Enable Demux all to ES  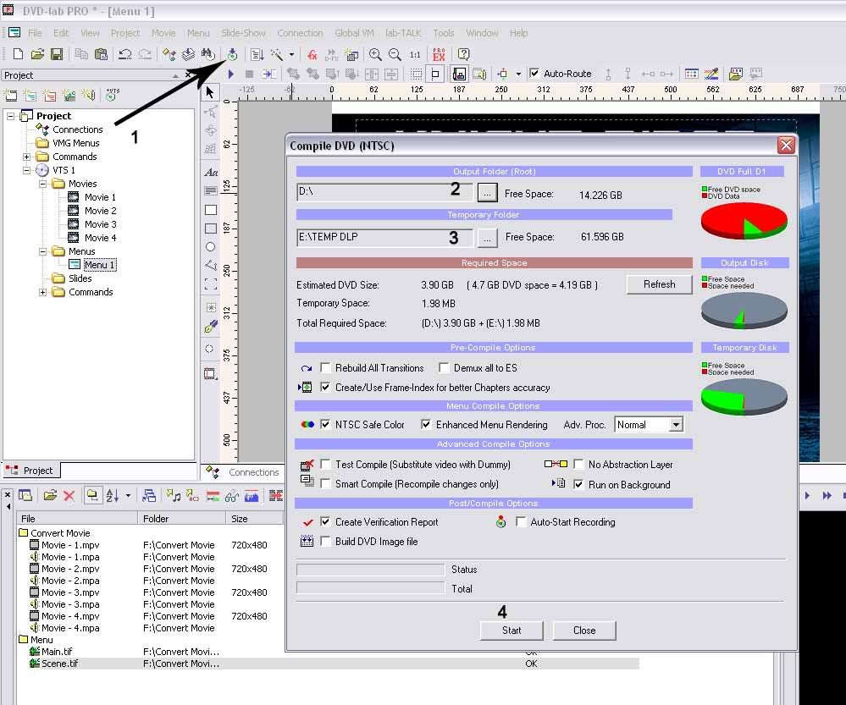tap(444, 367)
